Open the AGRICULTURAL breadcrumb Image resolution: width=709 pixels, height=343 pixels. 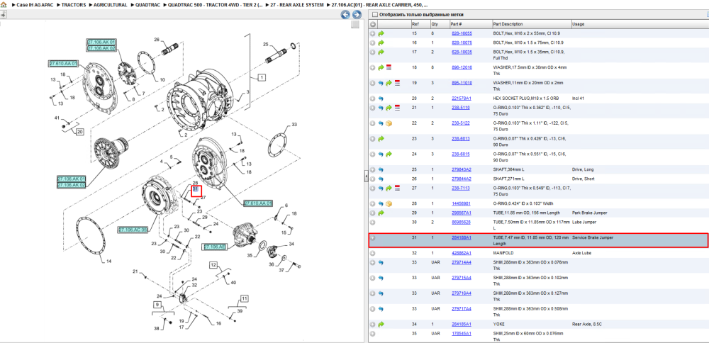(x=111, y=4)
